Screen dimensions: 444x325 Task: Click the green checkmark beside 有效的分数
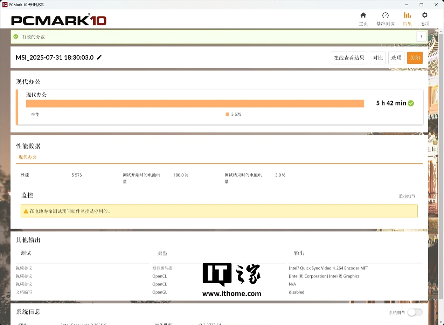[16, 37]
